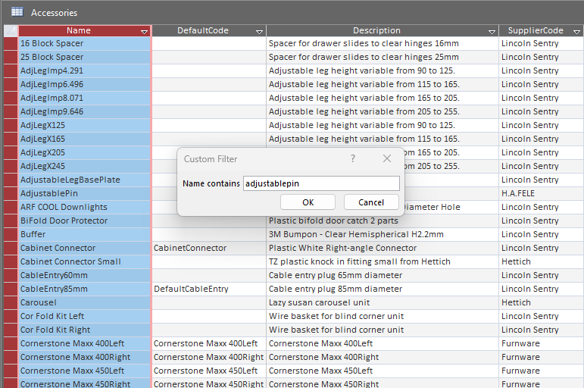This screenshot has width=584, height=388.
Task: Click the Cor Fold Kit Left cell
Action: [x=84, y=316]
